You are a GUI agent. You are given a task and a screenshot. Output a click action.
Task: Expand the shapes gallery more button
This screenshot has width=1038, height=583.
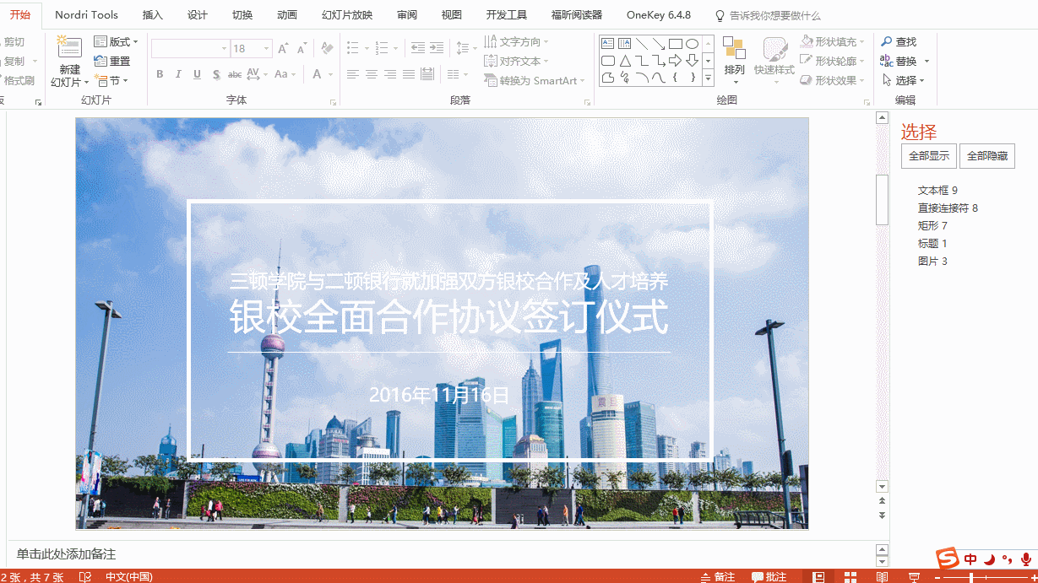[708, 78]
